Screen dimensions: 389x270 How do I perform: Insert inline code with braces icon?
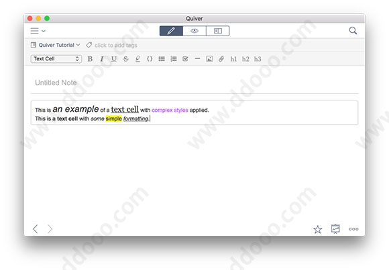[x=150, y=59]
